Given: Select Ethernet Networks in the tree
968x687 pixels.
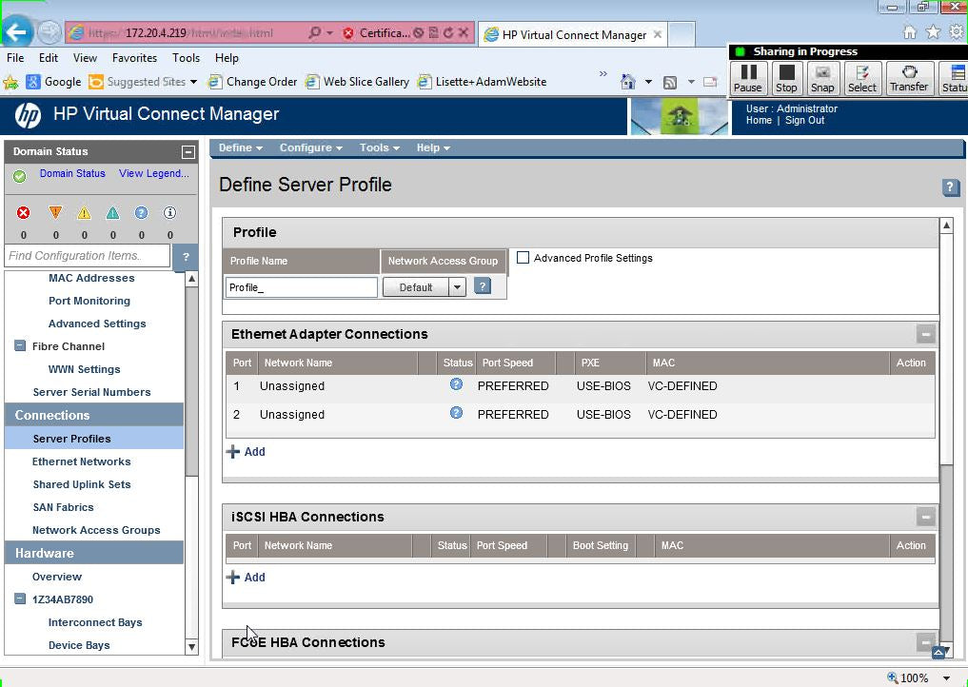Looking at the screenshot, I should pyautogui.click(x=81, y=461).
